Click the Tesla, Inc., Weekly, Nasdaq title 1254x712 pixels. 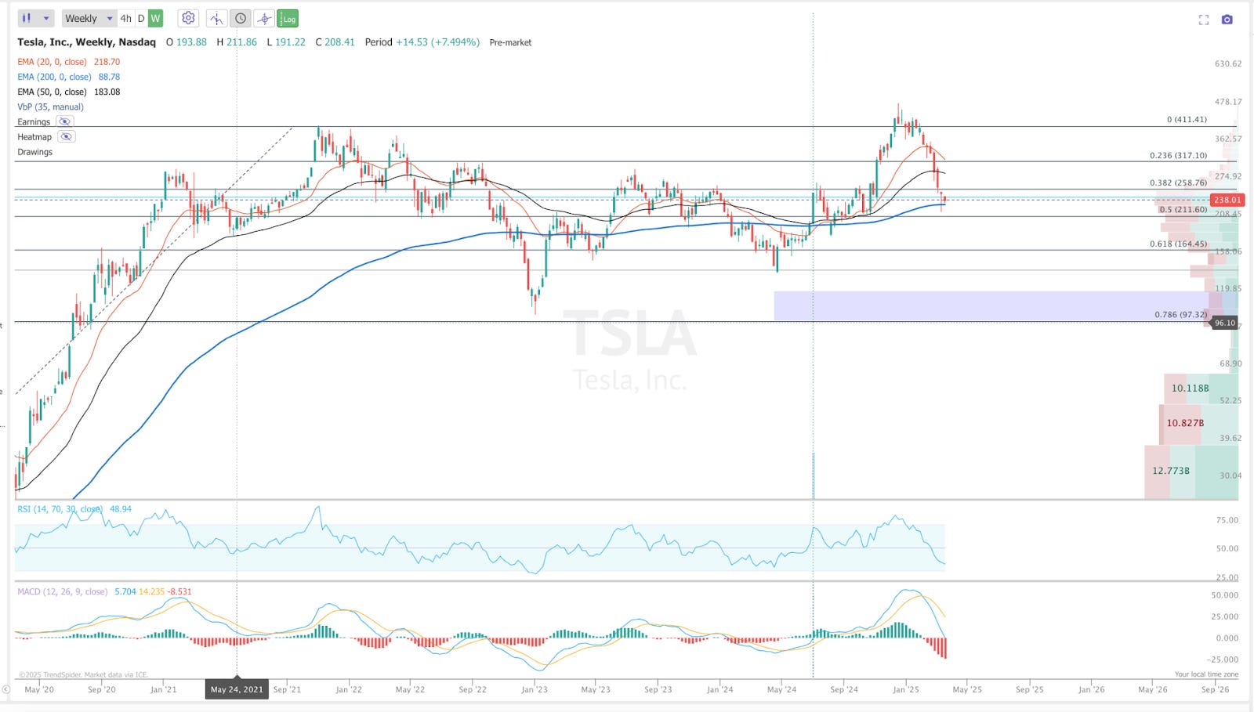[x=86, y=42]
